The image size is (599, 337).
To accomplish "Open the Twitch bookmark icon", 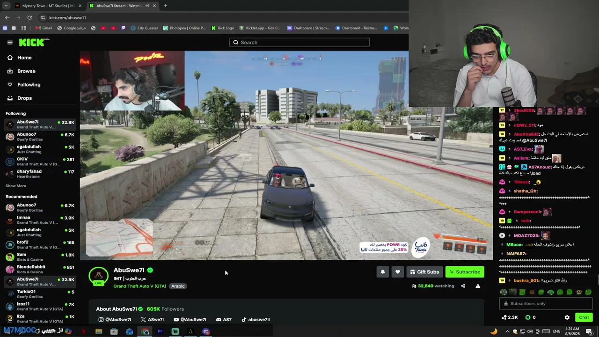I will pos(123,28).
